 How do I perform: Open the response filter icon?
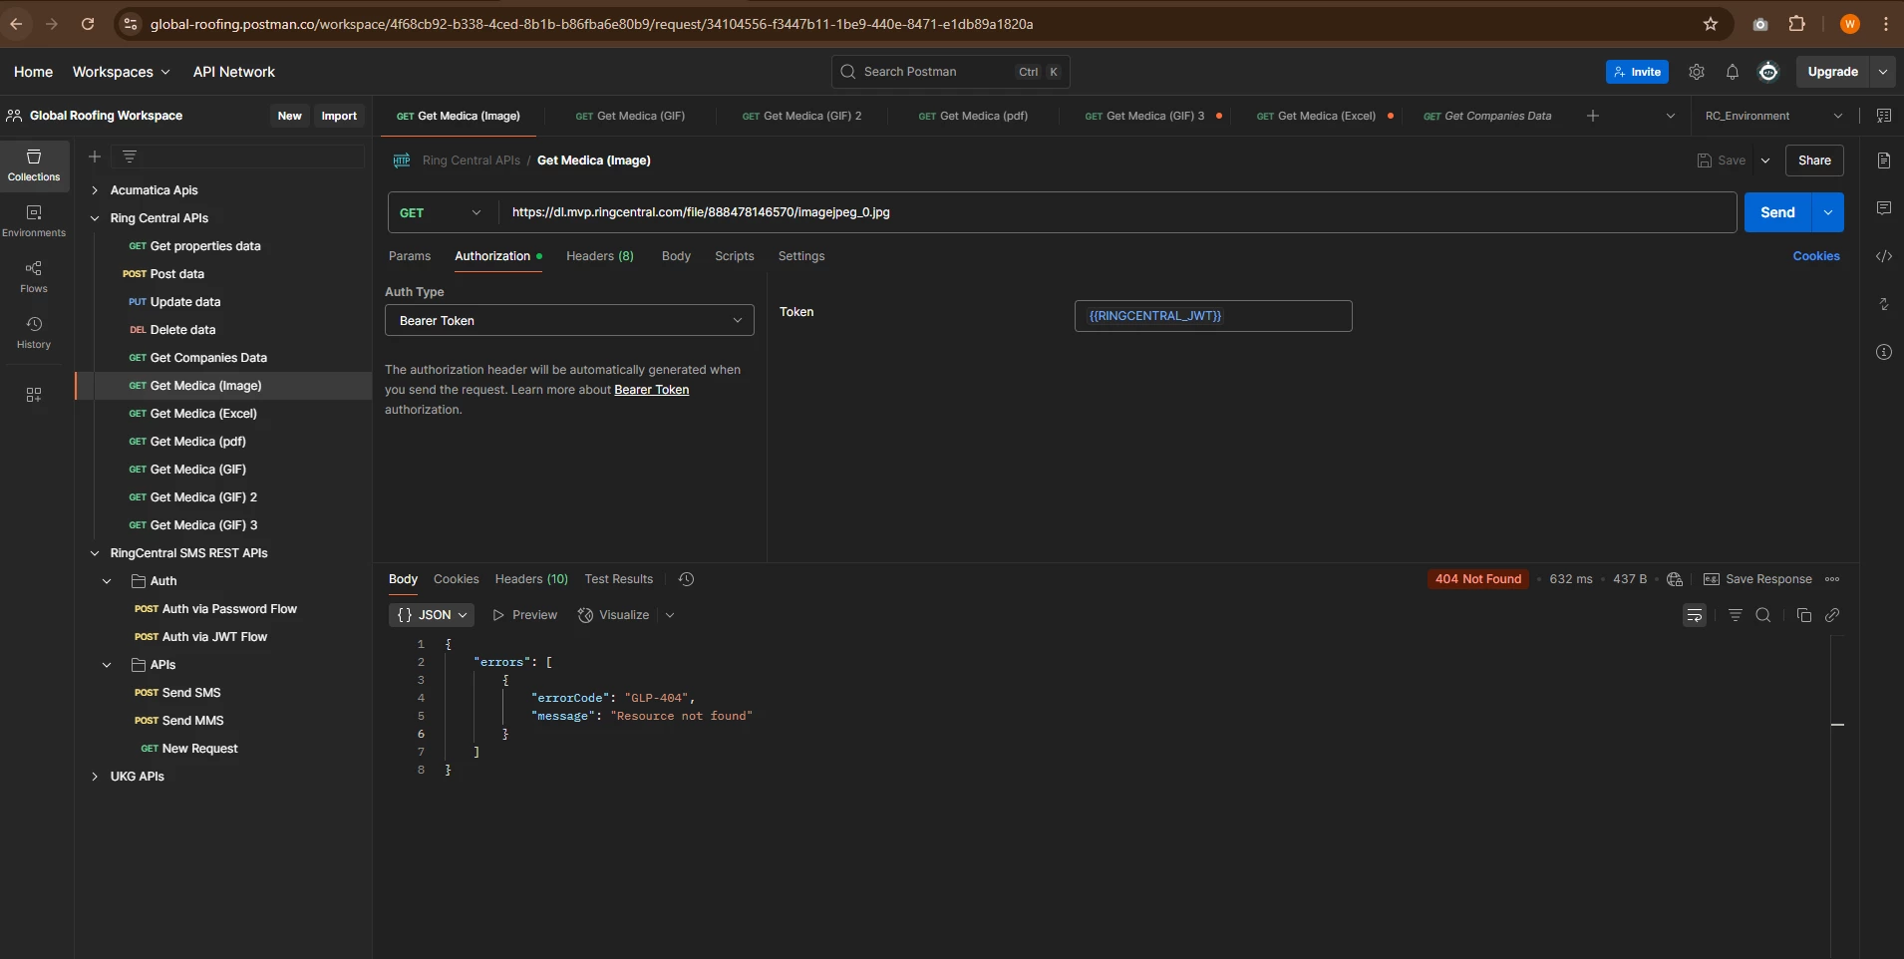(x=1736, y=615)
